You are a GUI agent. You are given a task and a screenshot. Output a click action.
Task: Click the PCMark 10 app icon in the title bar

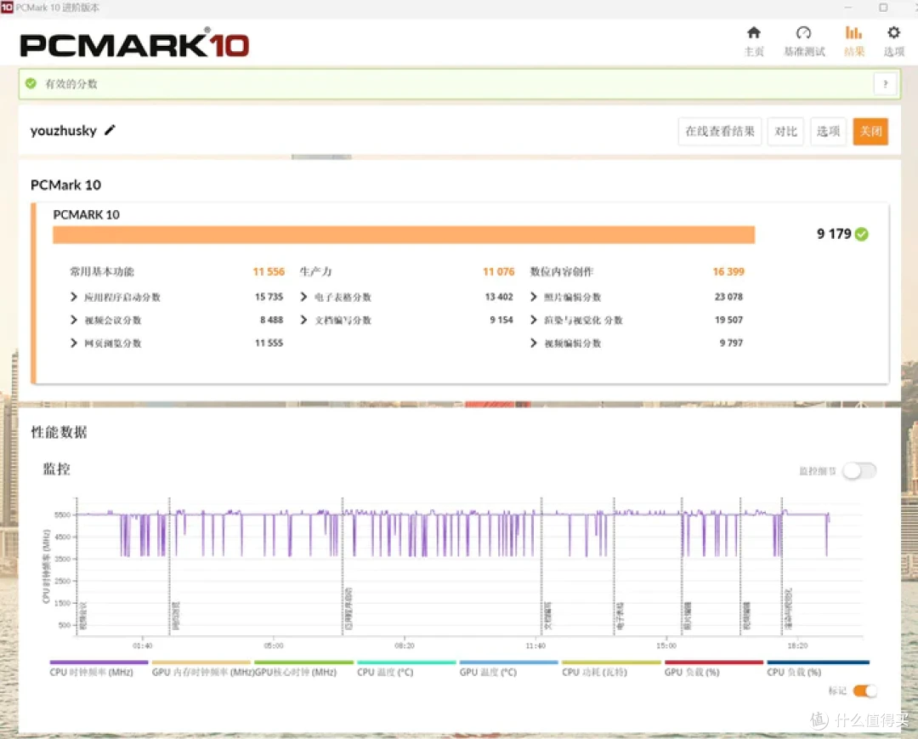[7, 7]
